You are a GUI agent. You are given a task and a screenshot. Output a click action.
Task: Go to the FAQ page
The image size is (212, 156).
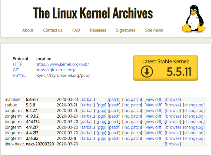[x=76, y=30]
